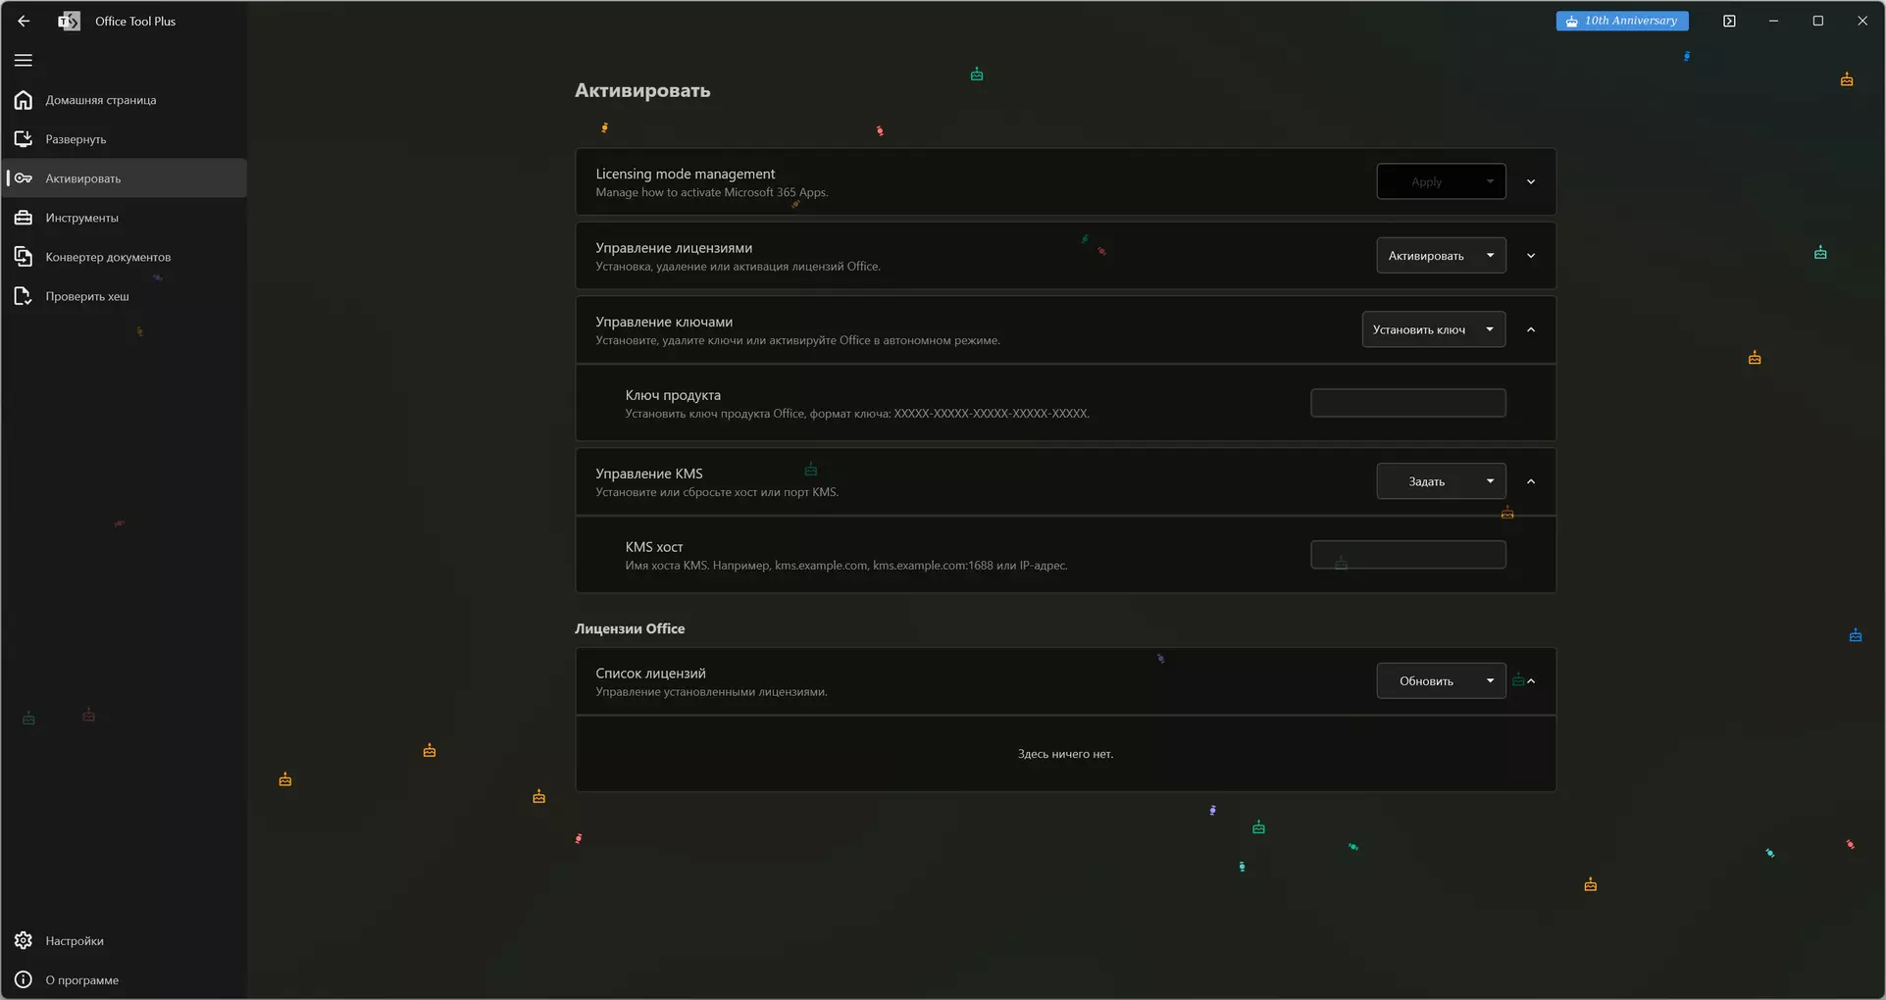Focus the Ключ продукта input field

(1408, 403)
